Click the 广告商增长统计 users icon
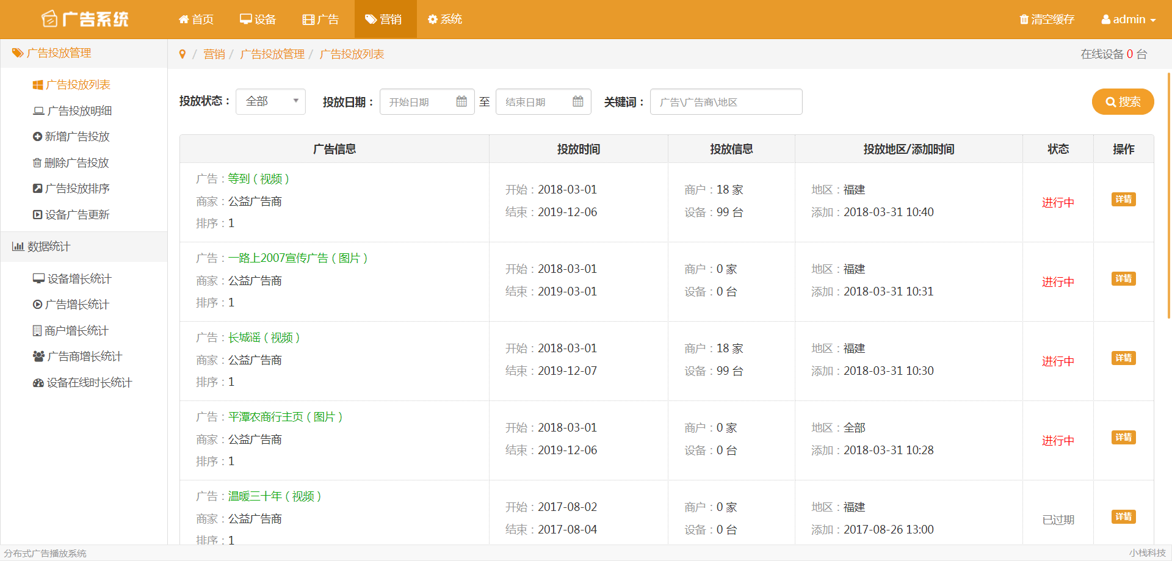Image resolution: width=1172 pixels, height=561 pixels. [x=38, y=357]
